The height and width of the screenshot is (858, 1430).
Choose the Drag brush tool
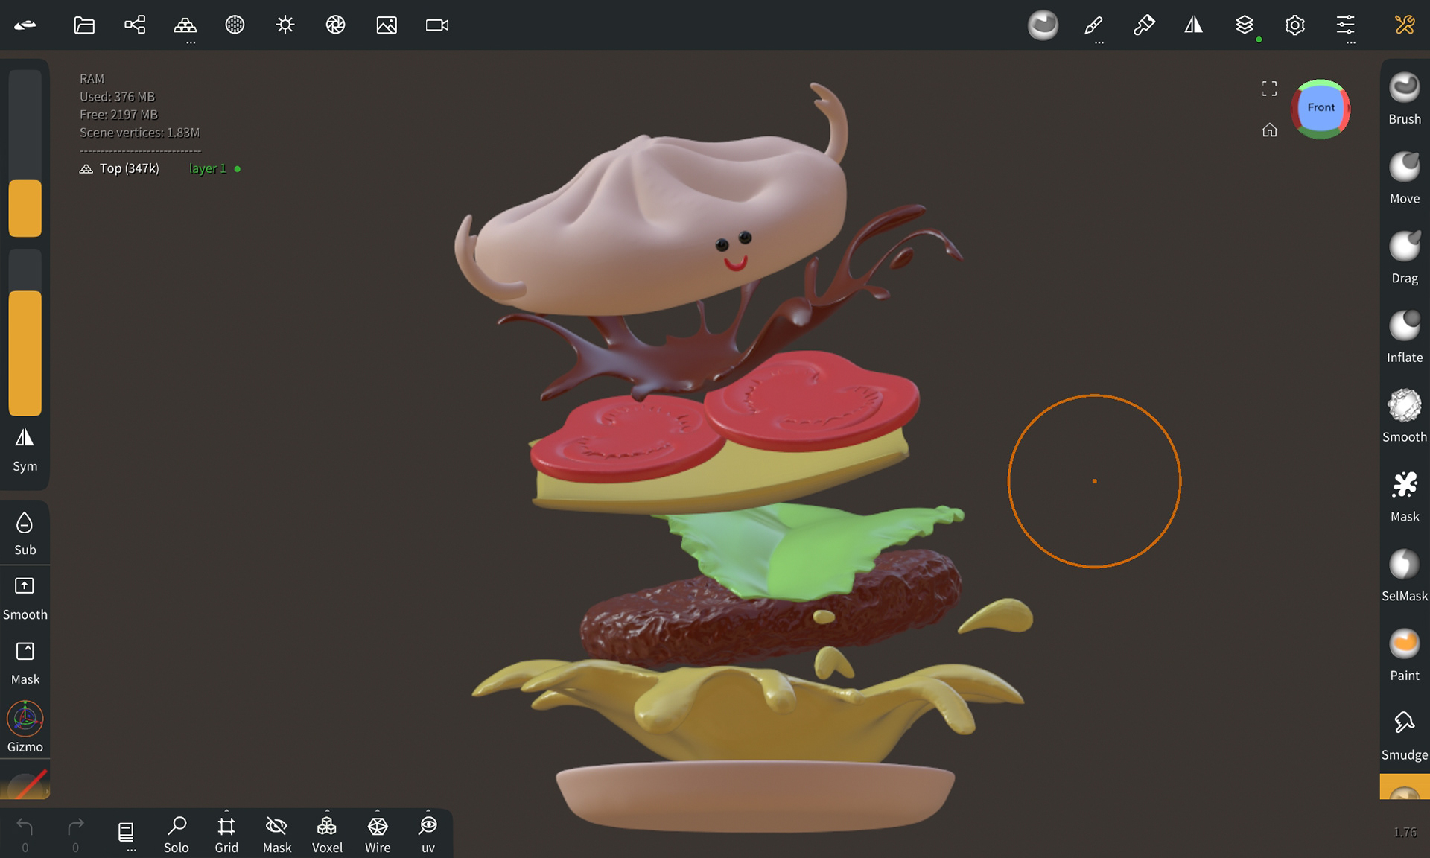point(1404,256)
